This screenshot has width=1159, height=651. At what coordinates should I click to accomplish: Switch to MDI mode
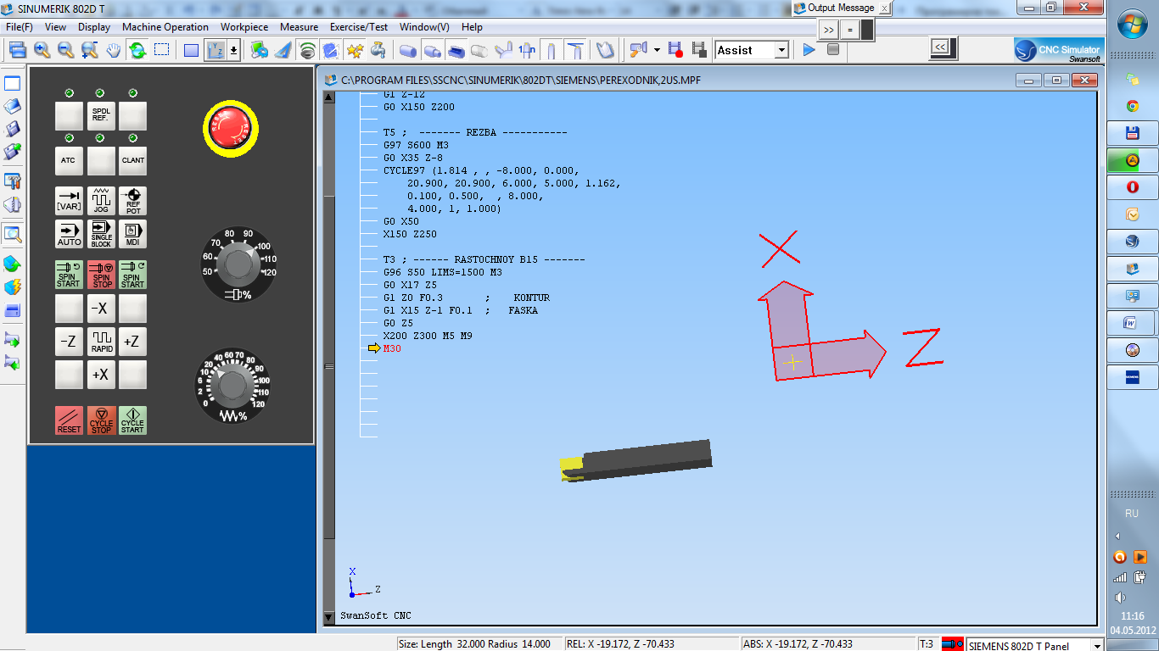point(132,234)
